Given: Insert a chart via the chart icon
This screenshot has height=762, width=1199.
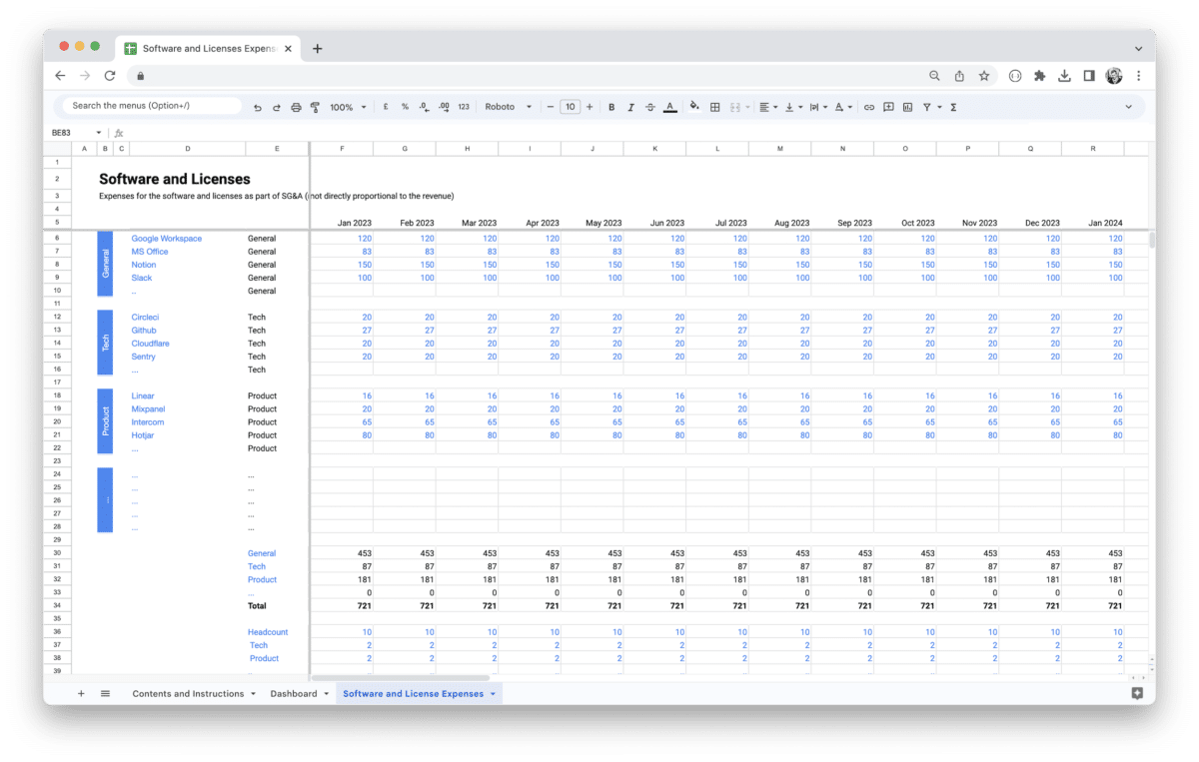Looking at the screenshot, I should pyautogui.click(x=908, y=106).
